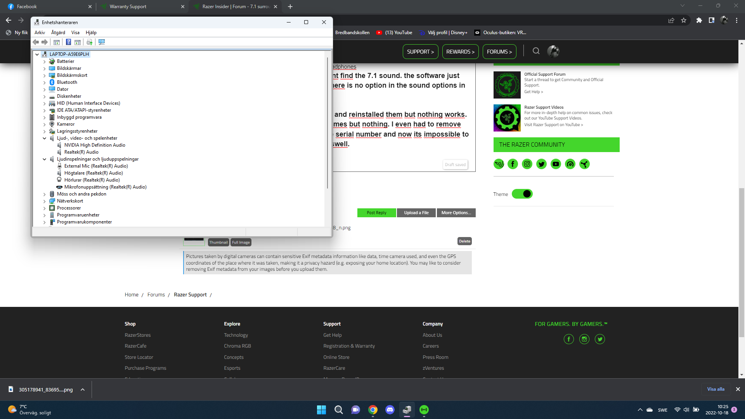This screenshot has height=419, width=745.
Task: Select Realtek(R) Audio device
Action: click(81, 152)
